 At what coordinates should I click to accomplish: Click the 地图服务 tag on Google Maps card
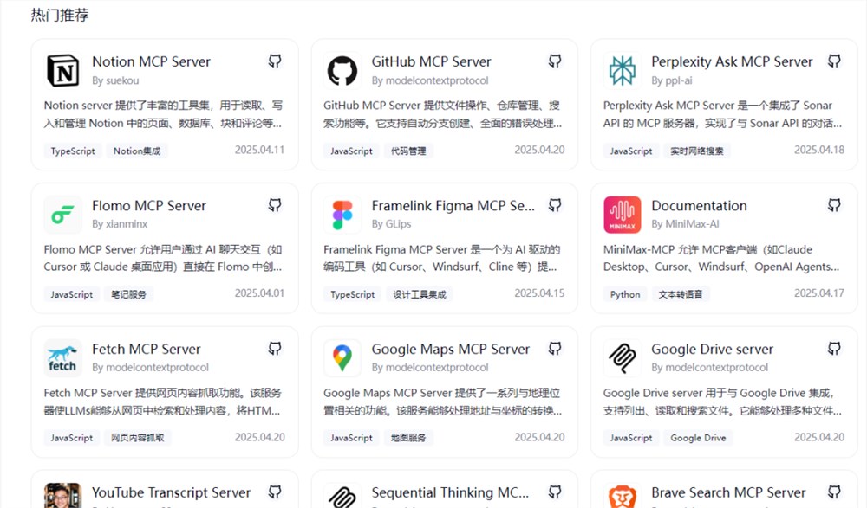pyautogui.click(x=408, y=437)
